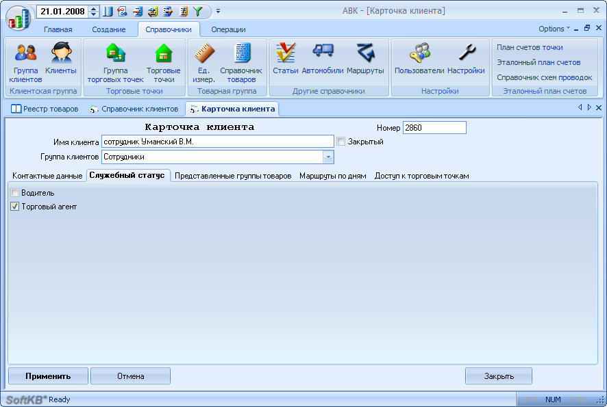Image resolution: width=607 pixels, height=407 pixels.
Task: Click the Номер input field
Action: pyautogui.click(x=434, y=127)
